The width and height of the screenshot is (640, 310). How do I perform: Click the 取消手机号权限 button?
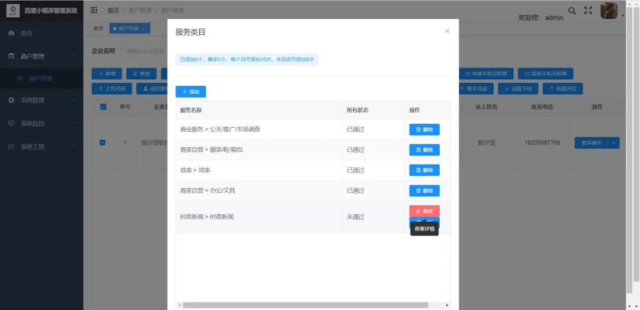point(546,74)
